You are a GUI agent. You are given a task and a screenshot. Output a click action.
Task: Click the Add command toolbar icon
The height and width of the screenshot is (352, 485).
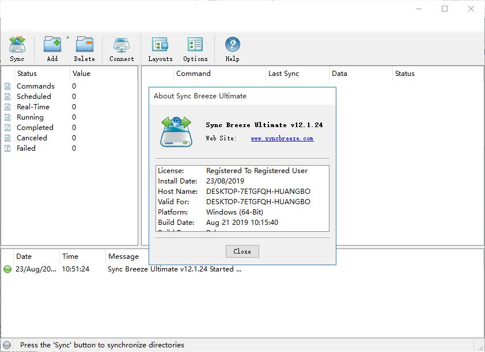tap(52, 48)
